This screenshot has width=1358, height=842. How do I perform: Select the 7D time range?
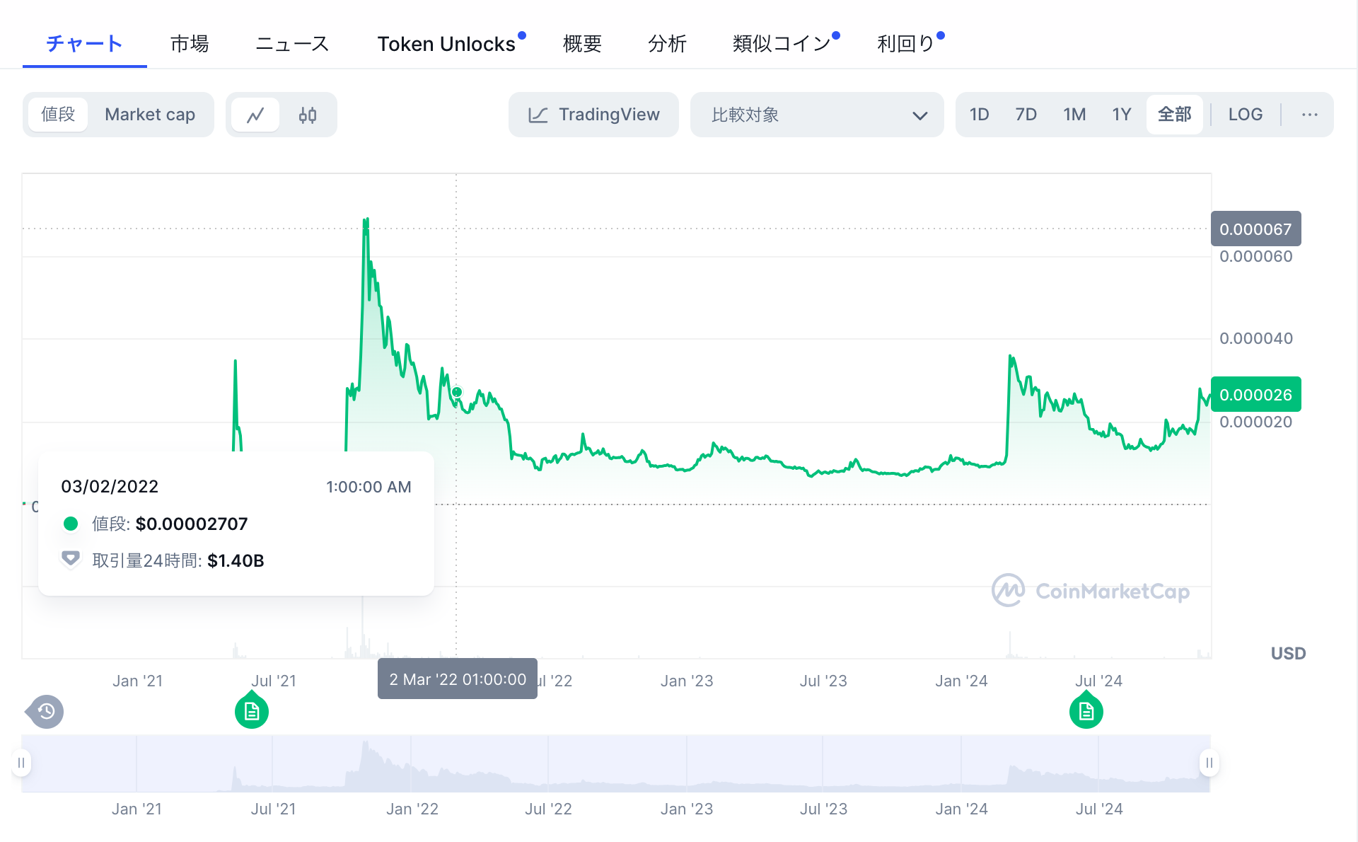coord(1026,115)
